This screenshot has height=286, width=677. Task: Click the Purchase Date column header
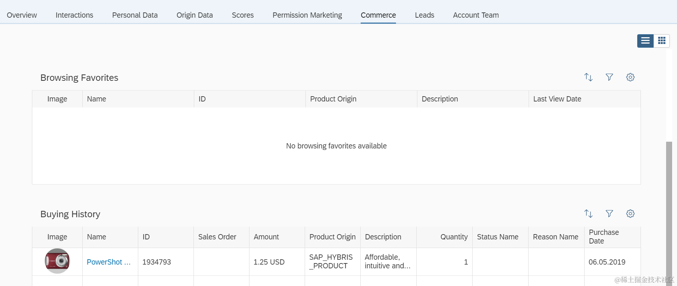[604, 237]
